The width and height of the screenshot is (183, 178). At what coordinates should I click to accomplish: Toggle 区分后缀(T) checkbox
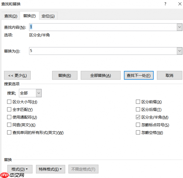[x=138, y=109]
